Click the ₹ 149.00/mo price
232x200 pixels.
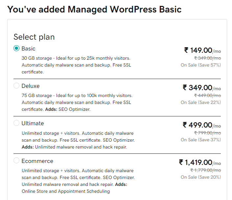tap(202, 50)
